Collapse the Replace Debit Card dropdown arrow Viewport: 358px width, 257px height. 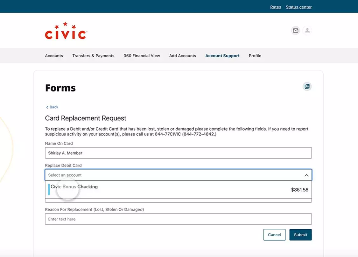click(x=306, y=175)
